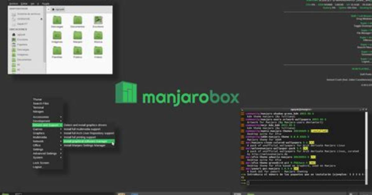Open the Descargas folder icon
This screenshot has height=195, width=372.
57,22
